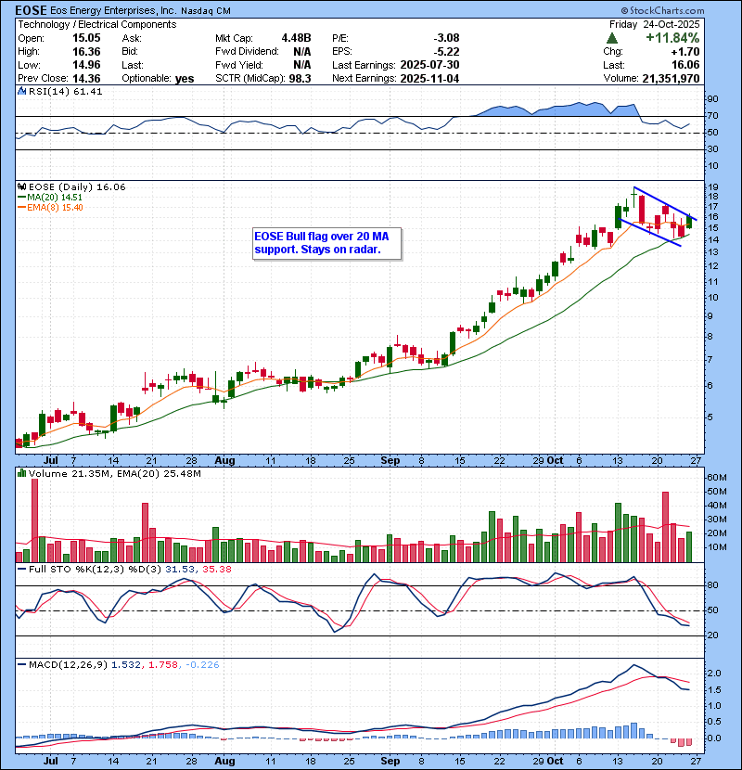Click the Eos Energy Enterprises, Inc. company name
Viewport: 742px width, 770px height.
click(113, 10)
